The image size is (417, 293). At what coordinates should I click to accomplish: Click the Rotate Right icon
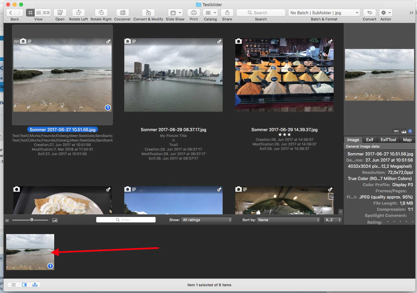(x=101, y=13)
